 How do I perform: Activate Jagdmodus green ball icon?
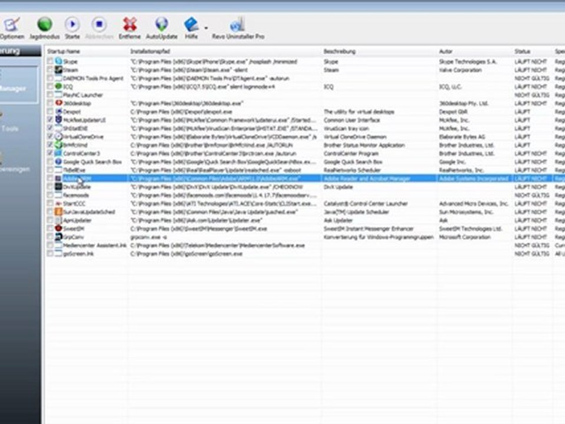pos(45,24)
